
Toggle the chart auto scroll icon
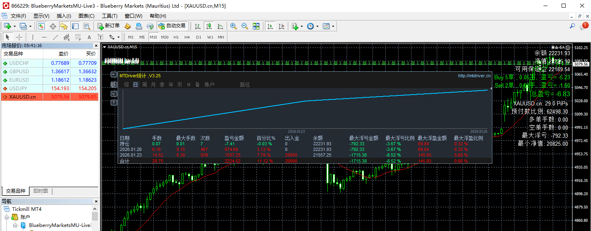coord(270,26)
